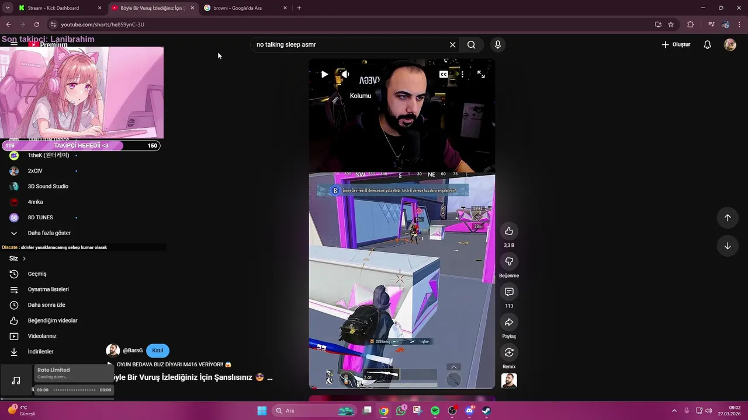Open the Short's three-dot options menu
The width and height of the screenshot is (748, 420).
[x=462, y=74]
